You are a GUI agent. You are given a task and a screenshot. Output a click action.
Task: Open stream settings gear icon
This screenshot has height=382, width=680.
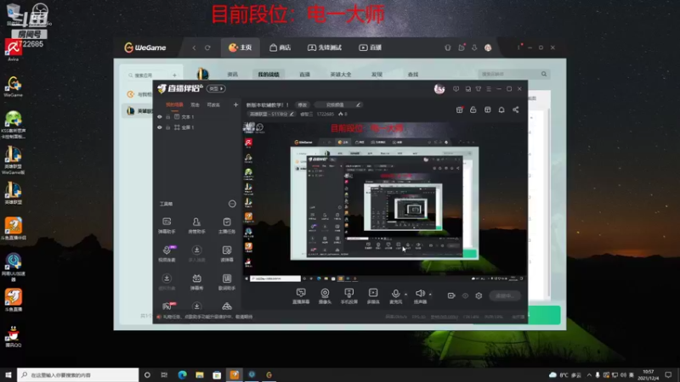click(479, 295)
